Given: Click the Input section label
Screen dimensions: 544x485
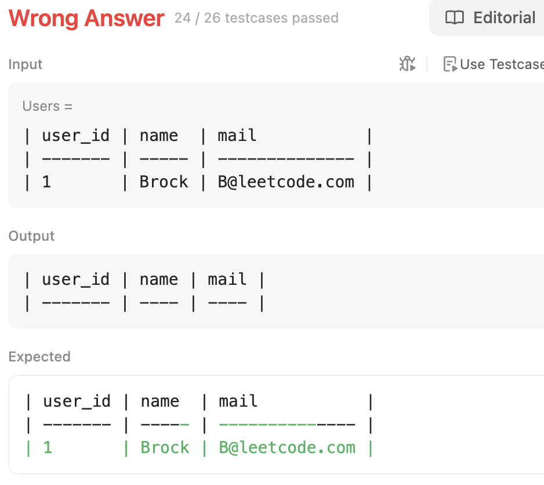Looking at the screenshot, I should click(26, 64).
